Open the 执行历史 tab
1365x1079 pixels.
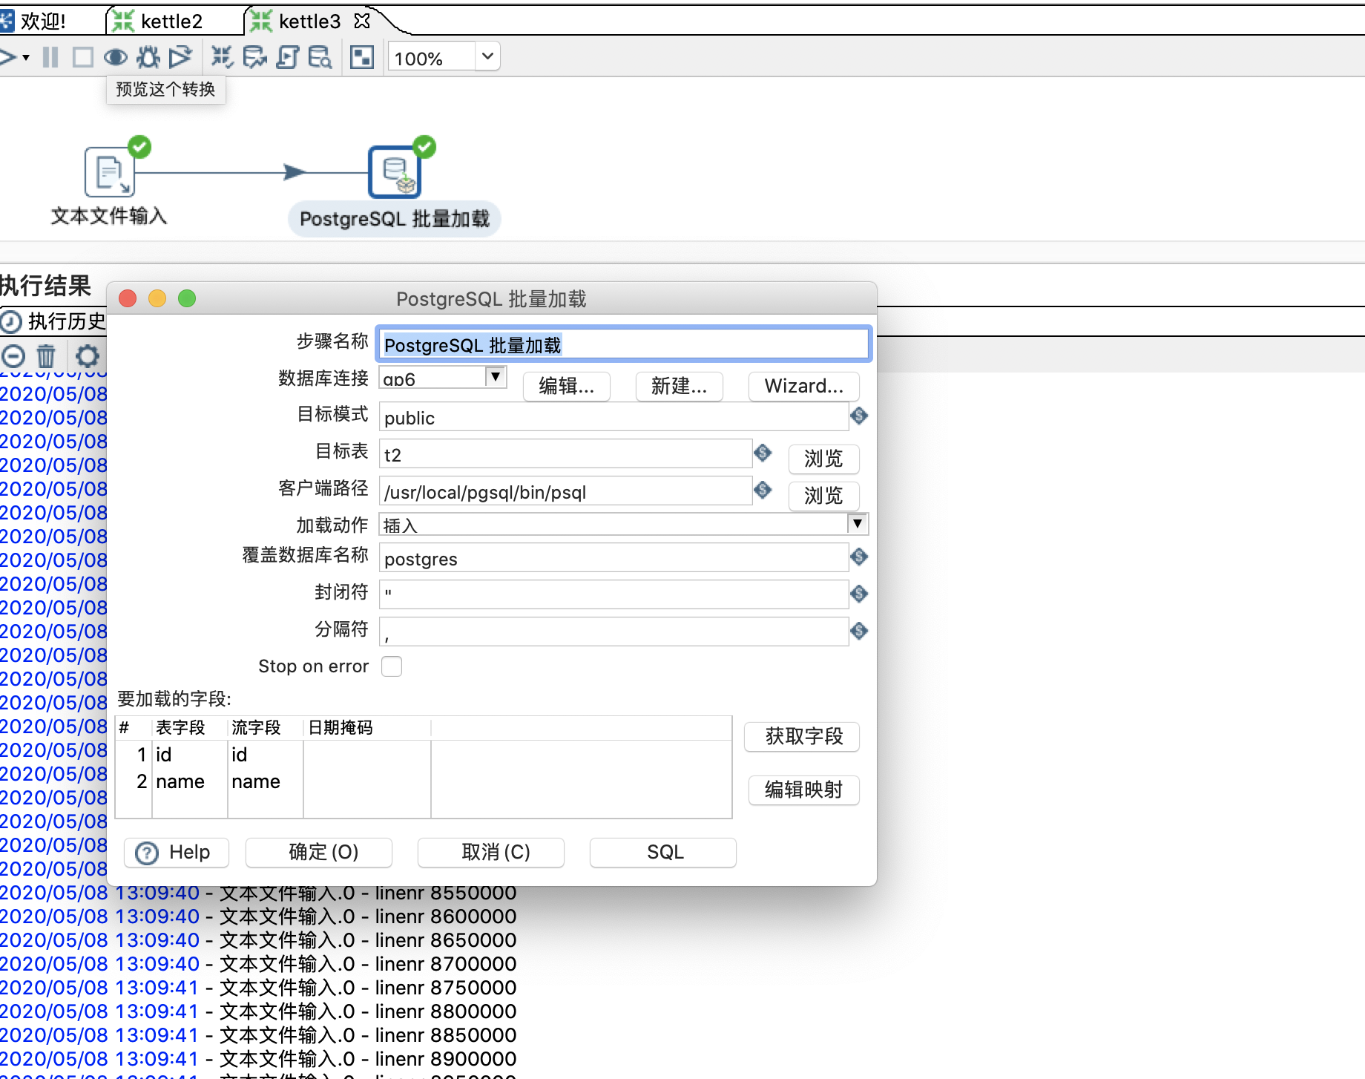pos(55,321)
